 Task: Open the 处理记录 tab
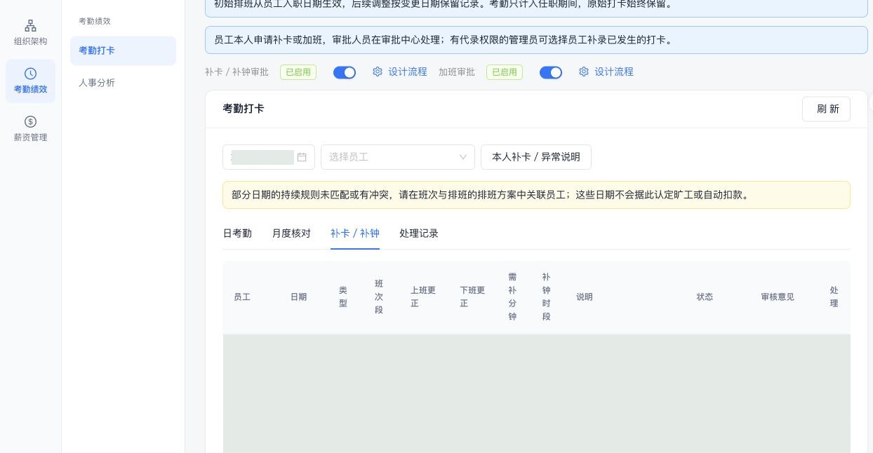tap(419, 234)
